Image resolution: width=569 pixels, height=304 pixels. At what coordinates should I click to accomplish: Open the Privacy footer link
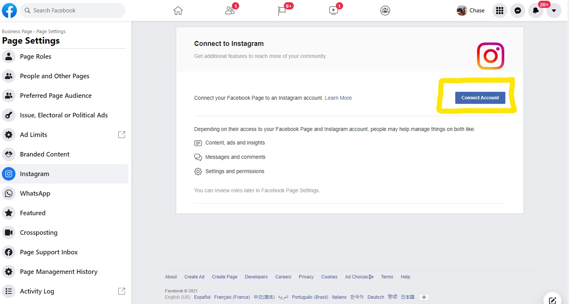[306, 277]
